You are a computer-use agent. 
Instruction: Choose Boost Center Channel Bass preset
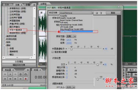coord(71,20)
